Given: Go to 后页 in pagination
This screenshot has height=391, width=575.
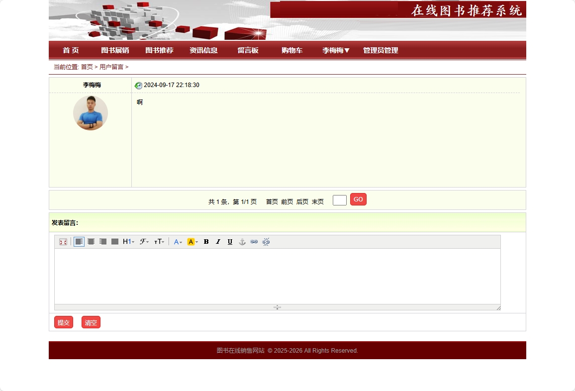Looking at the screenshot, I should click(302, 202).
